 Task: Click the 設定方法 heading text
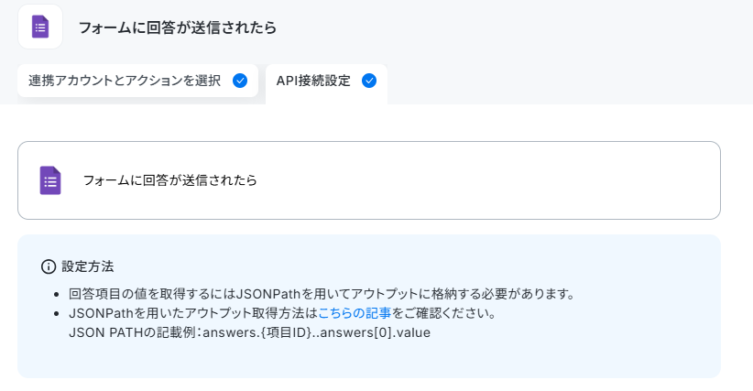[x=88, y=266]
